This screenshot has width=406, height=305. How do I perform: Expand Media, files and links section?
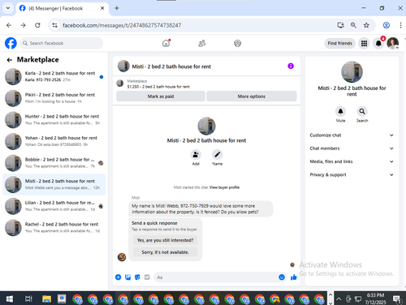[352, 161]
